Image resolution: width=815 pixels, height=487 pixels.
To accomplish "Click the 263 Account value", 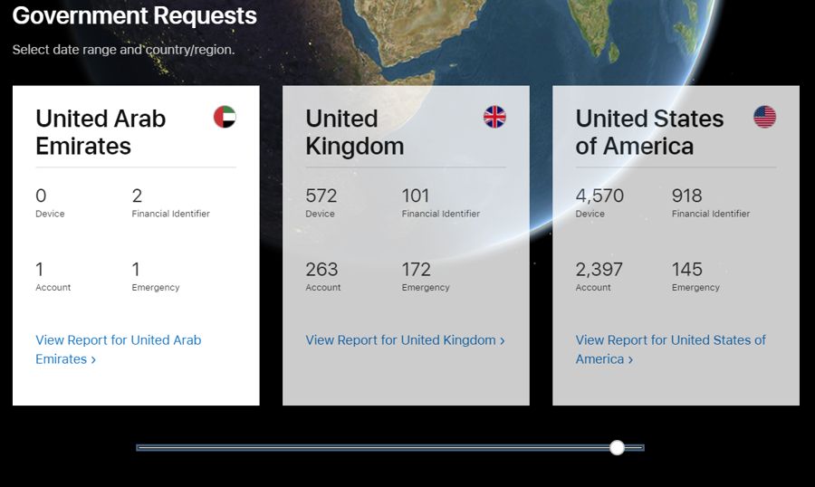I will pos(321,270).
